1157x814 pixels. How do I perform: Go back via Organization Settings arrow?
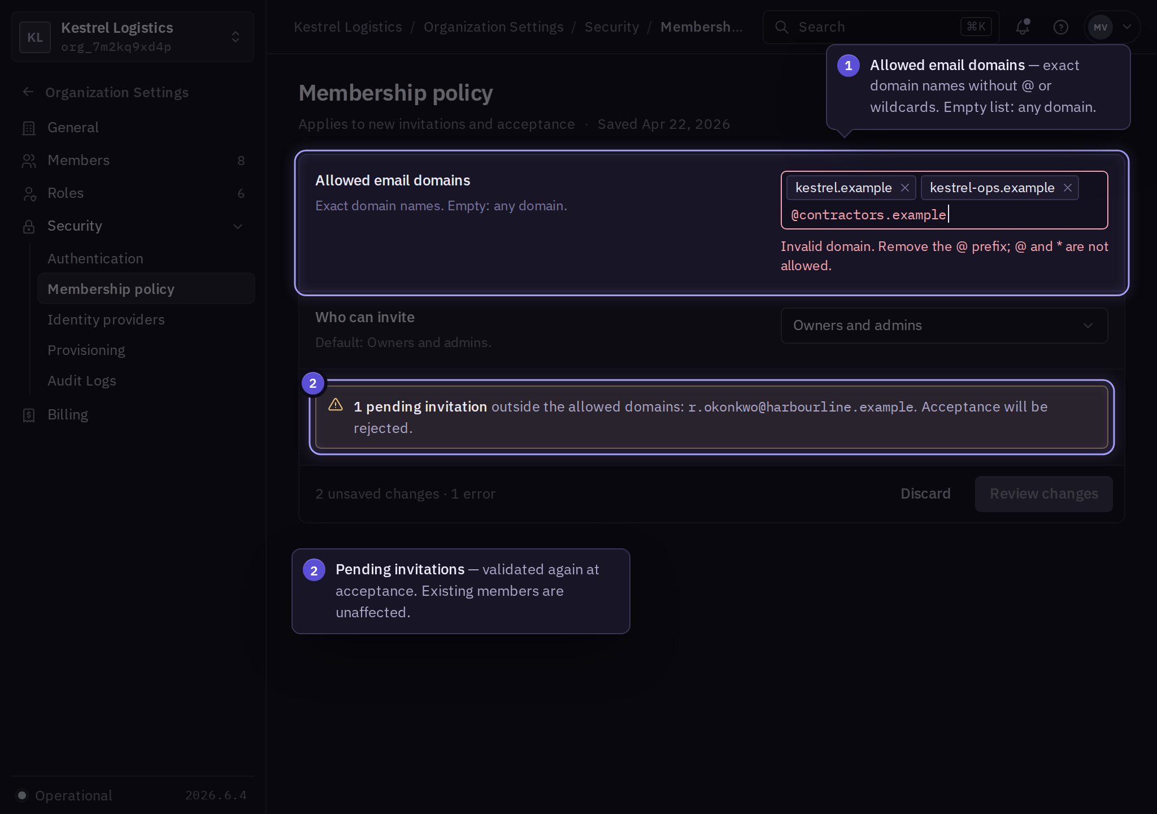(28, 92)
